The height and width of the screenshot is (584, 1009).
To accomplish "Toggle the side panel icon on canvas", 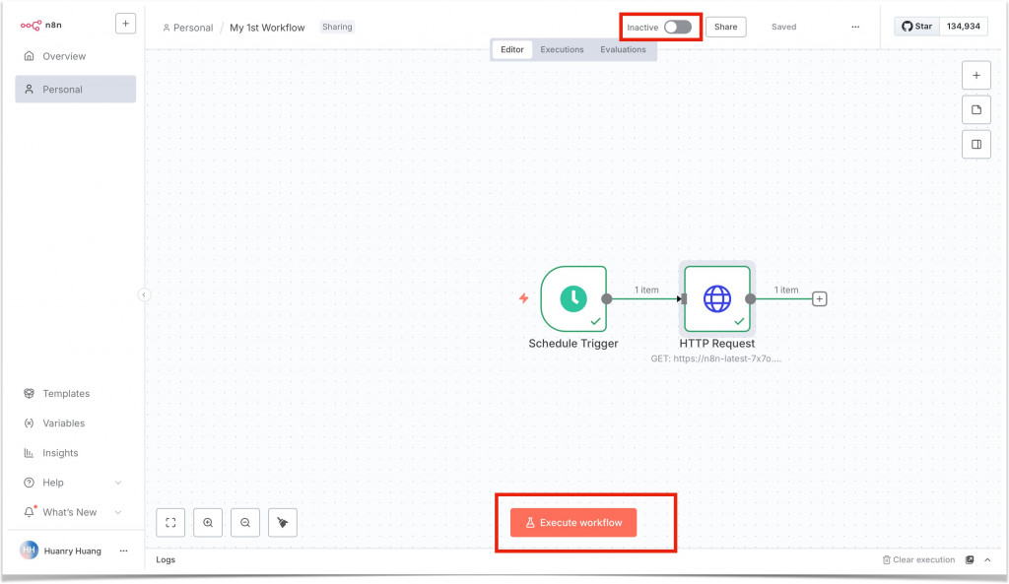I will click(x=976, y=144).
